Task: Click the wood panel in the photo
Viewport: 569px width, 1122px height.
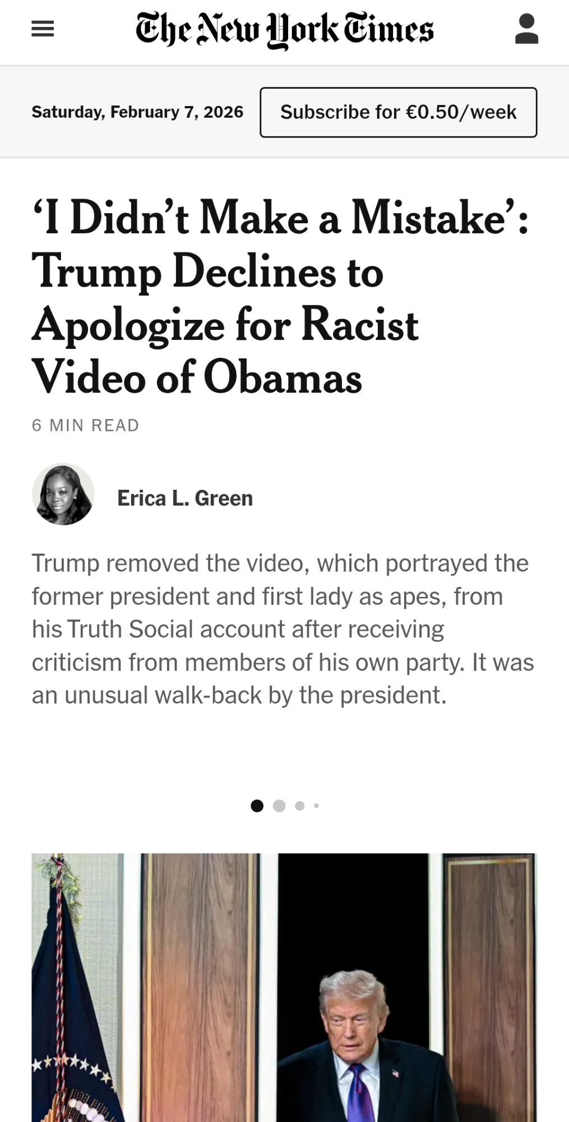Action: point(201,988)
